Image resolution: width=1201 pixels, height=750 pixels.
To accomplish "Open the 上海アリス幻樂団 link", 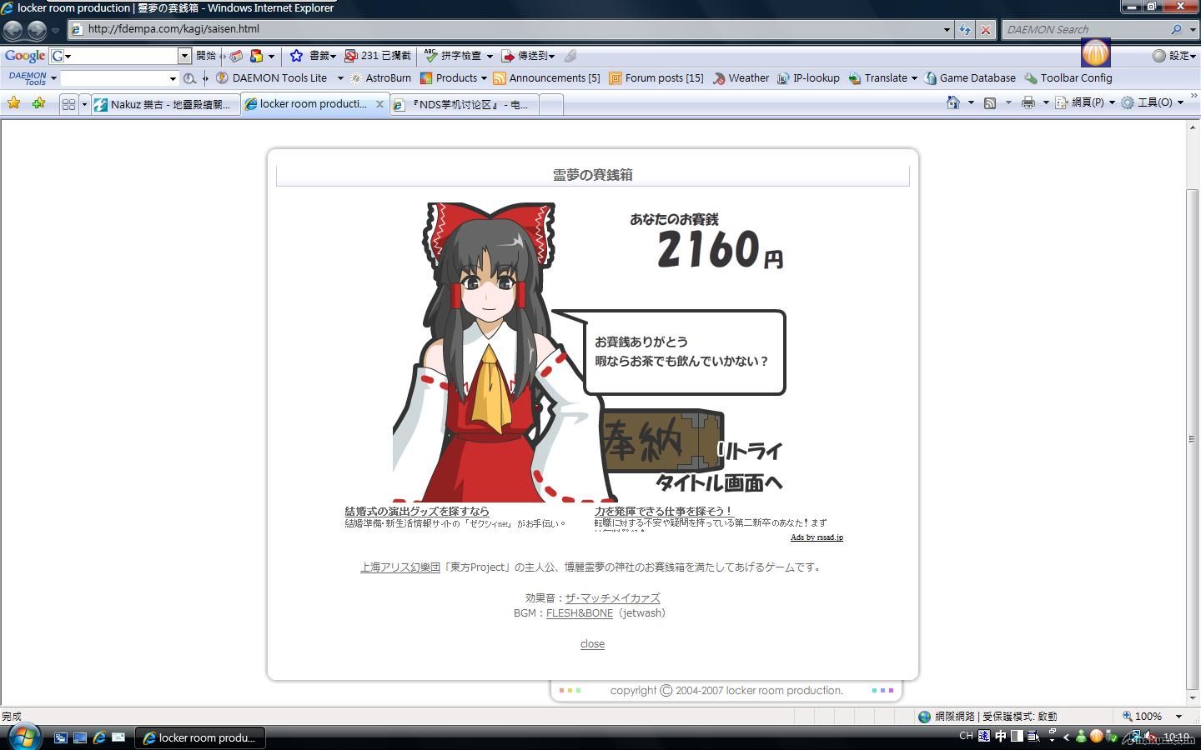I will pyautogui.click(x=399, y=567).
